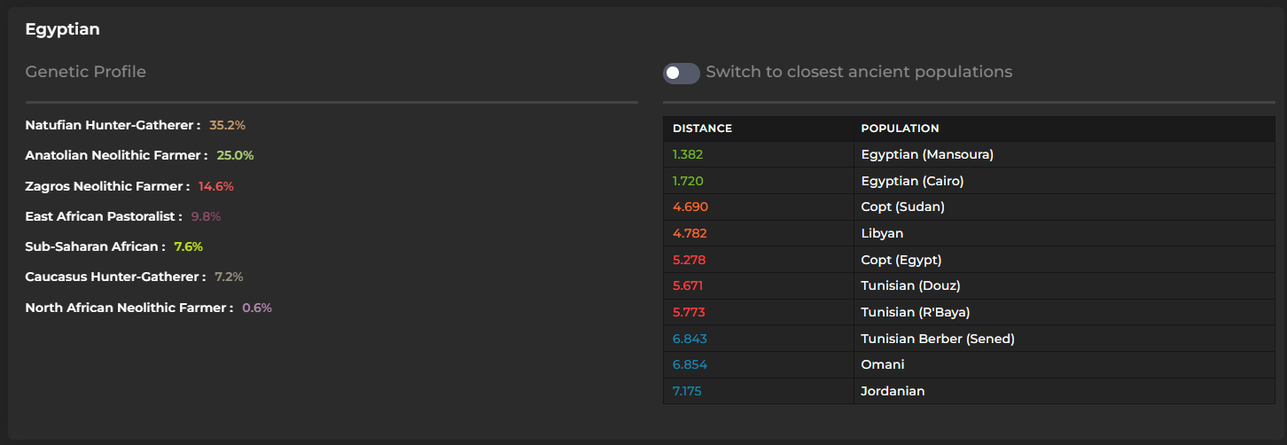This screenshot has width=1287, height=445.
Task: Click Tunisian (R'Baya) in the list
Action: (915, 312)
